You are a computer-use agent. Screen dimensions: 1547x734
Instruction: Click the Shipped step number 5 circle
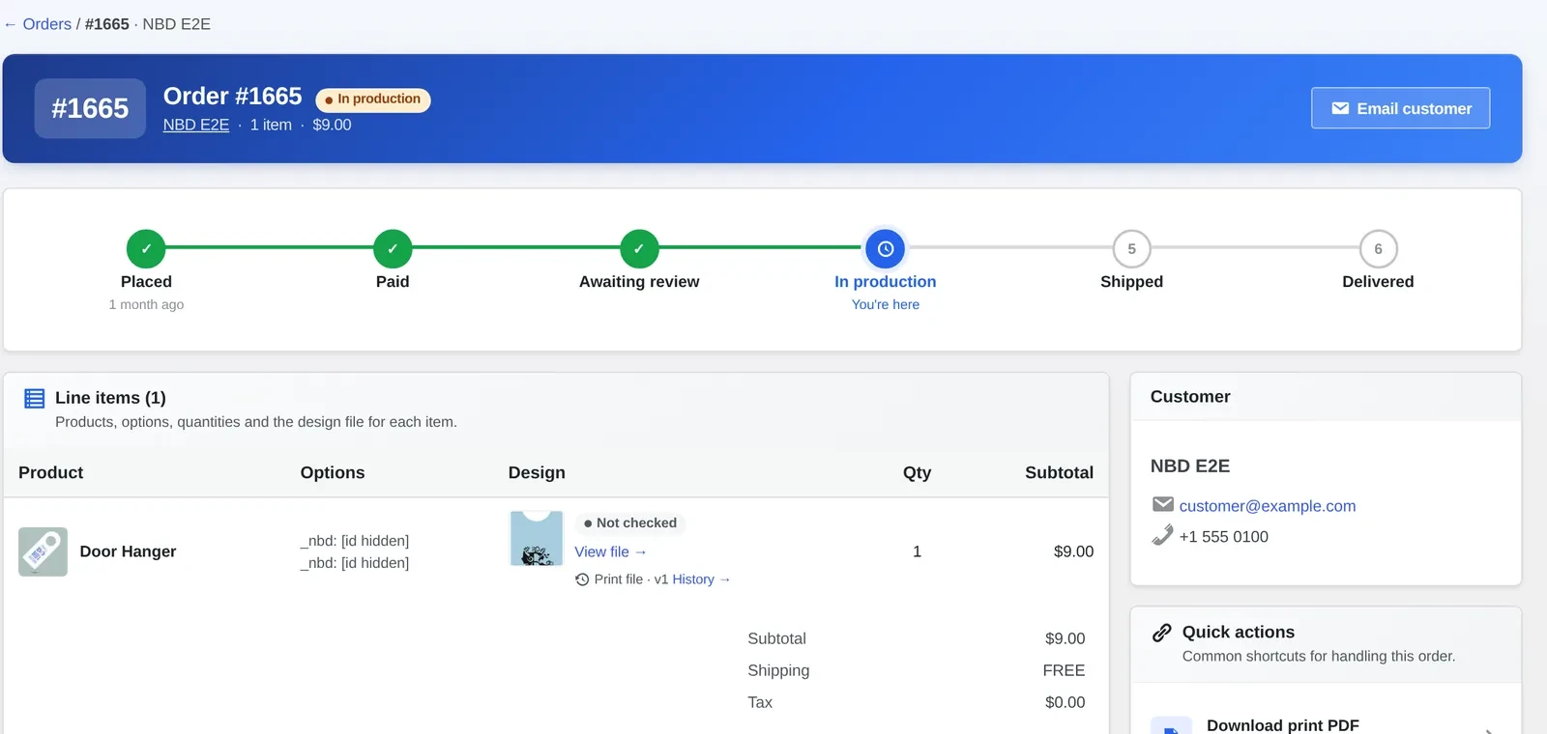[x=1131, y=248]
